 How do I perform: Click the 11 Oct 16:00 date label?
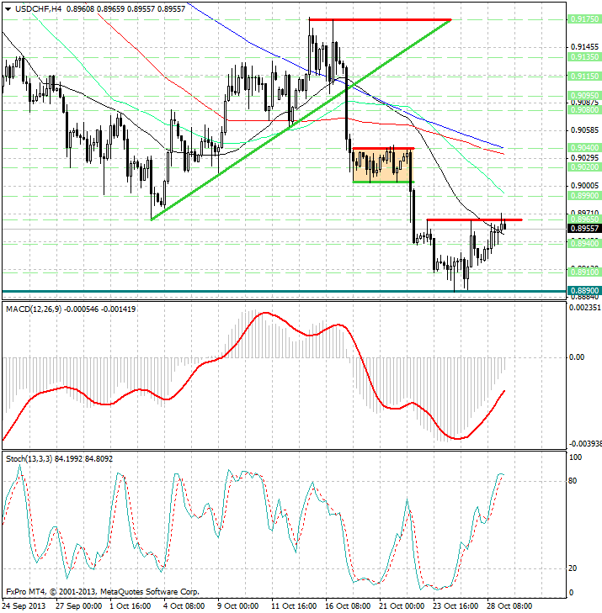[294, 606]
